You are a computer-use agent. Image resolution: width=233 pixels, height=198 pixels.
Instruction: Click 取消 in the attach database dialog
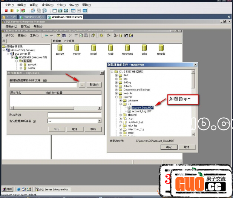tap(75, 129)
